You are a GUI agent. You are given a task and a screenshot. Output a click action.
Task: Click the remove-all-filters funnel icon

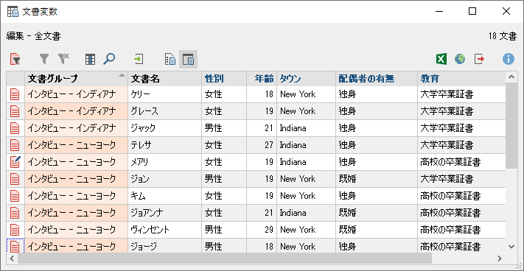tap(63, 59)
